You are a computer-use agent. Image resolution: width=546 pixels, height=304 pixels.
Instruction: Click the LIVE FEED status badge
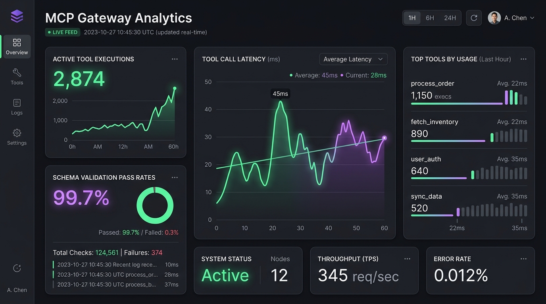[x=63, y=32]
